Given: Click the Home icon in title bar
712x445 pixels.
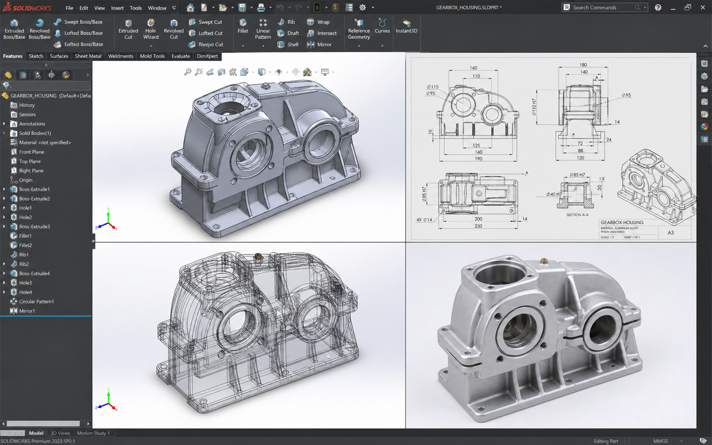Looking at the screenshot, I should [x=190, y=8].
